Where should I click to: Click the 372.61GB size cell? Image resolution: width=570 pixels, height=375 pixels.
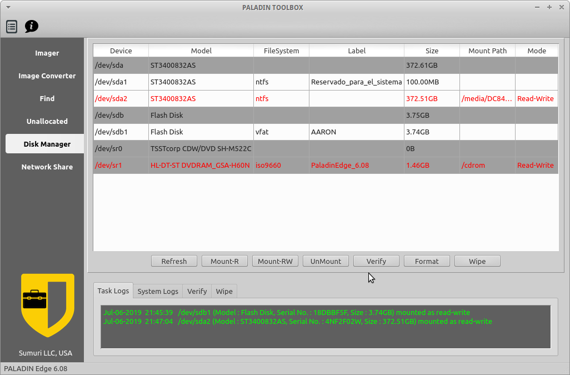point(432,66)
